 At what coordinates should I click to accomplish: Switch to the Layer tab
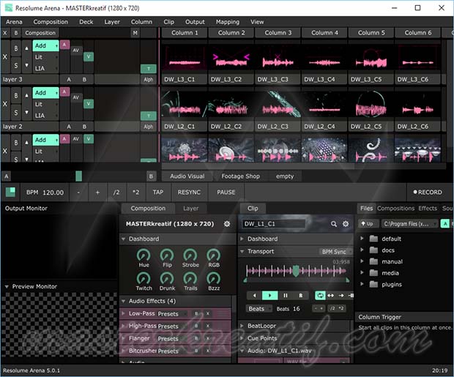point(190,209)
